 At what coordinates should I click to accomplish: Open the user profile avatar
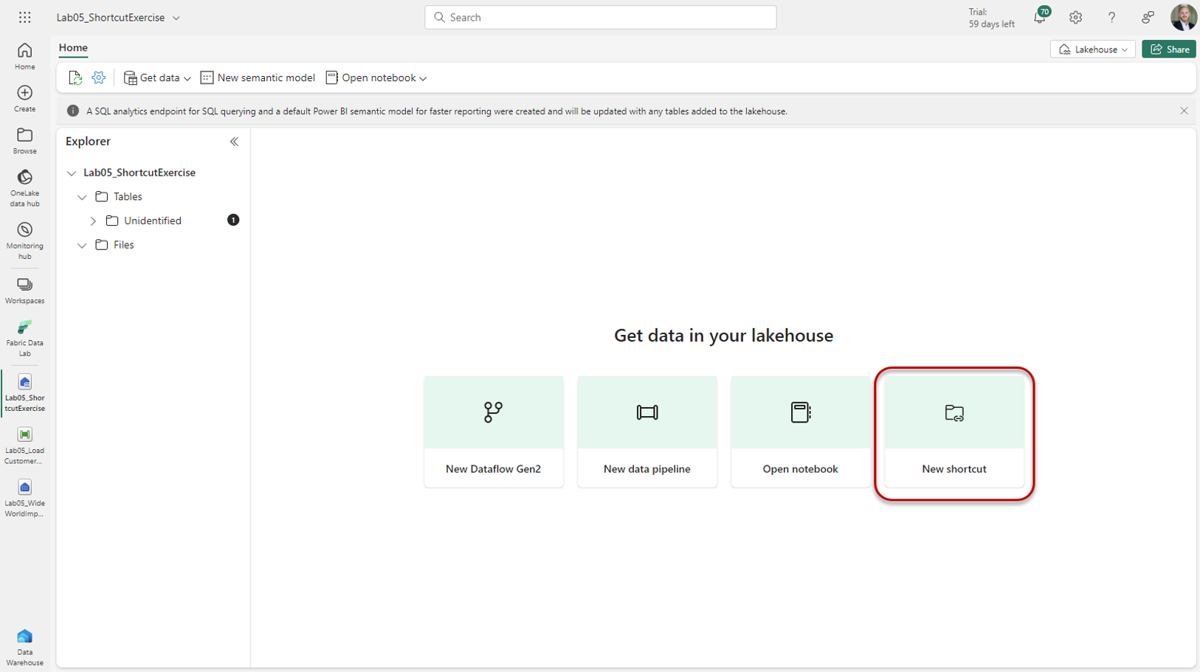(1183, 17)
